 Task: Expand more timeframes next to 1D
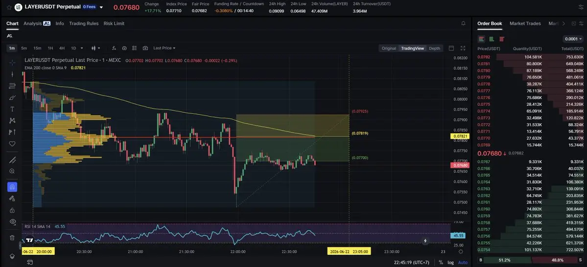tap(82, 48)
